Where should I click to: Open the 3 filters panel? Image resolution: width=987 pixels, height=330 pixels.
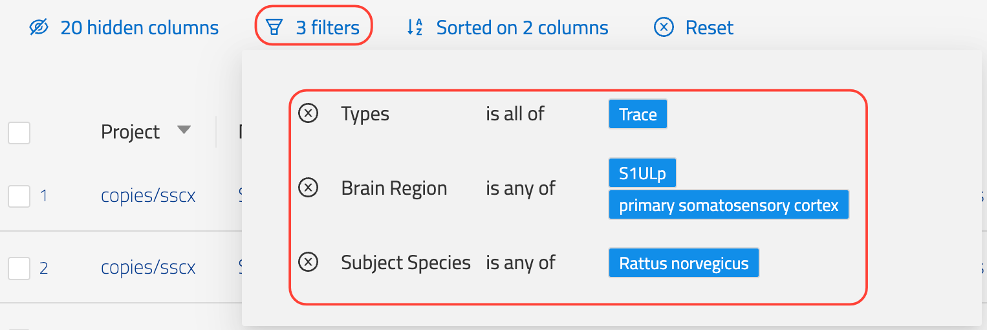[x=314, y=28]
